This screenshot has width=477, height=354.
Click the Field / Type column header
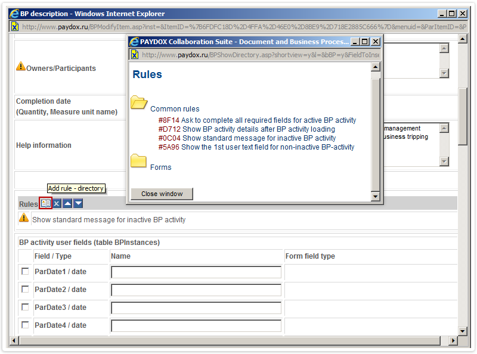click(x=53, y=256)
